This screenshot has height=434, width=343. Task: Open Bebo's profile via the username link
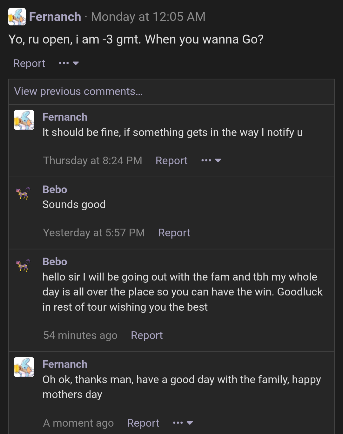point(55,189)
